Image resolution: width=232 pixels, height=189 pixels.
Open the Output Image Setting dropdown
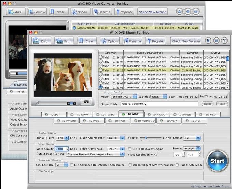click(95, 154)
